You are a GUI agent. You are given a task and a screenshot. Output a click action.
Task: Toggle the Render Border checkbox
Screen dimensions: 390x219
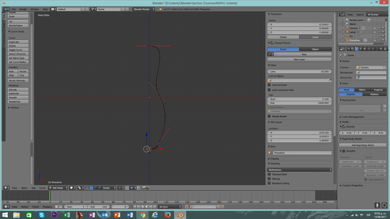click(x=269, y=116)
